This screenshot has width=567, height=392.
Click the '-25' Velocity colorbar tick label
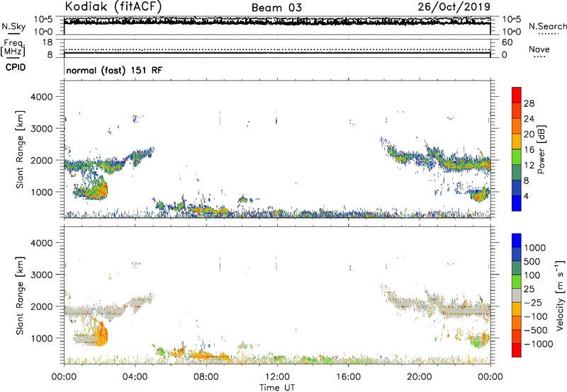coord(532,303)
